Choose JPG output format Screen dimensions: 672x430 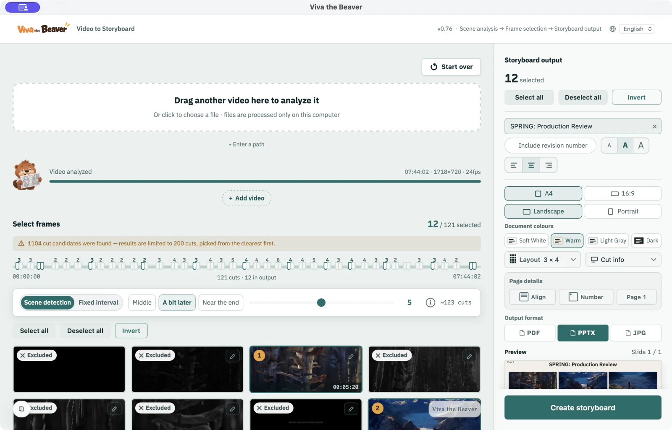tap(636, 333)
